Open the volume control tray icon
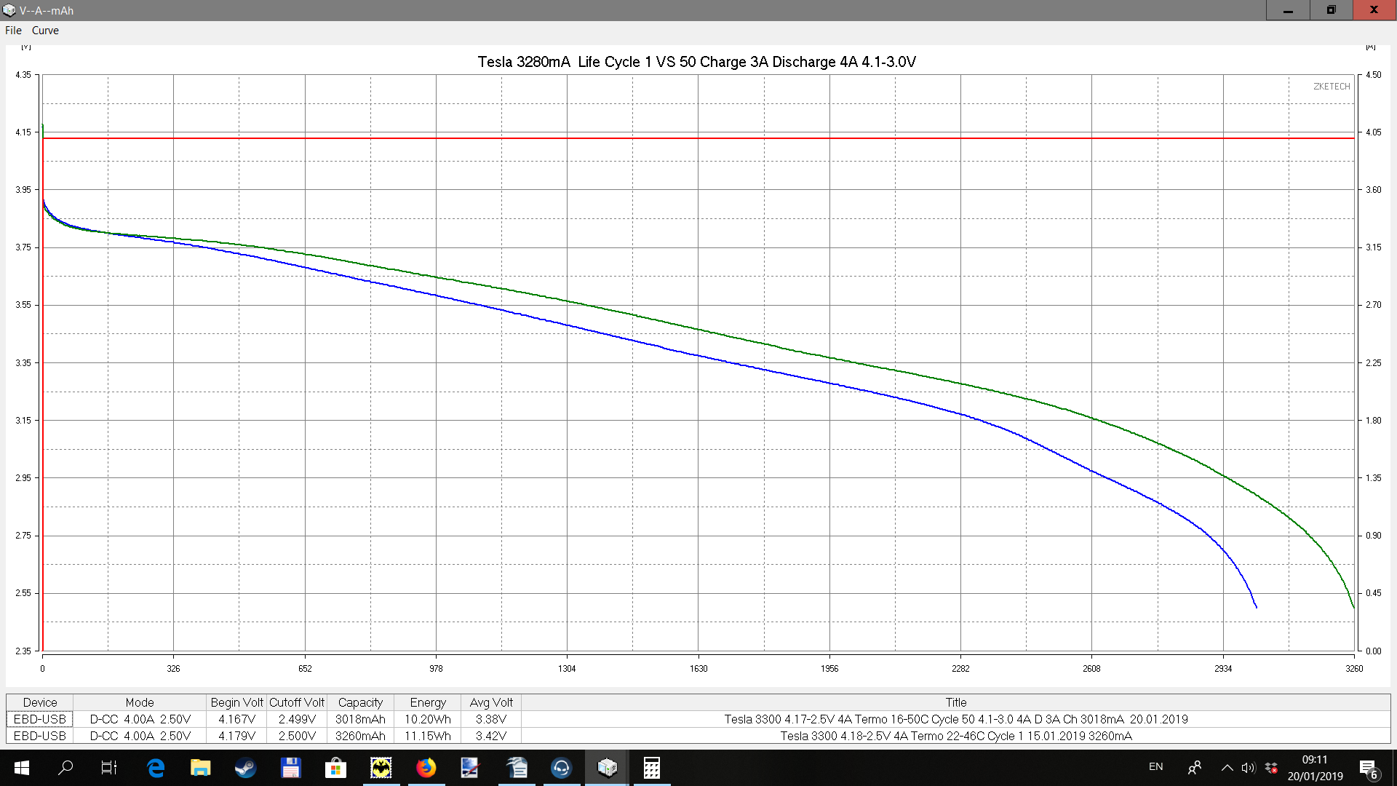Image resolution: width=1397 pixels, height=786 pixels. tap(1249, 768)
